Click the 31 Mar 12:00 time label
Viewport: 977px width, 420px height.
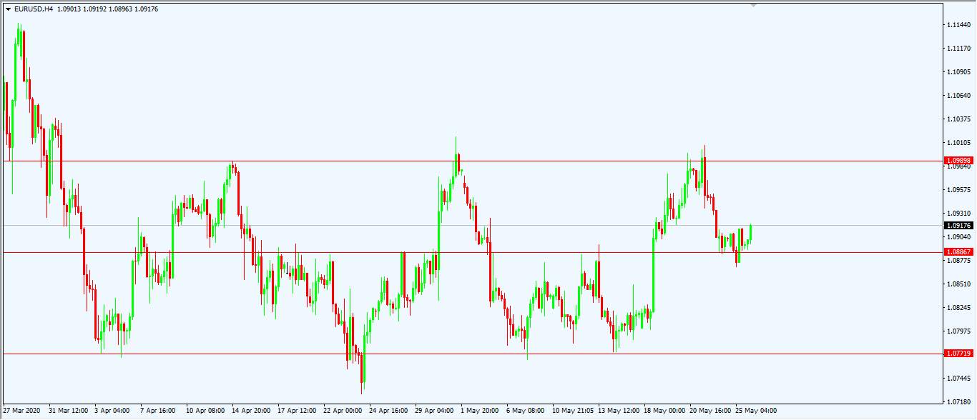(x=69, y=411)
